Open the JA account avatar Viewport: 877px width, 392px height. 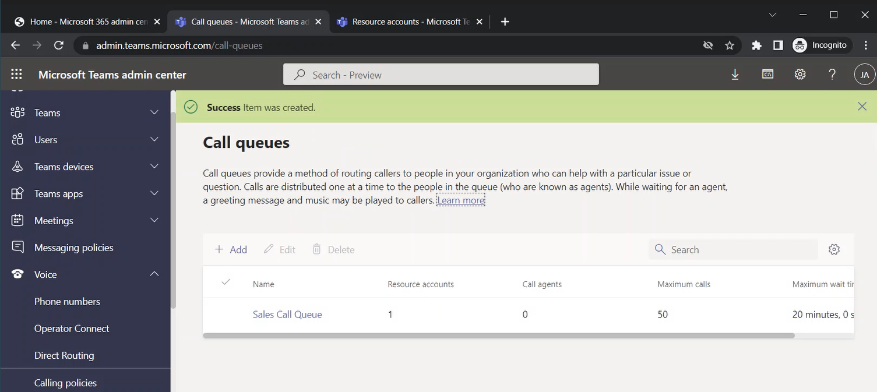864,75
